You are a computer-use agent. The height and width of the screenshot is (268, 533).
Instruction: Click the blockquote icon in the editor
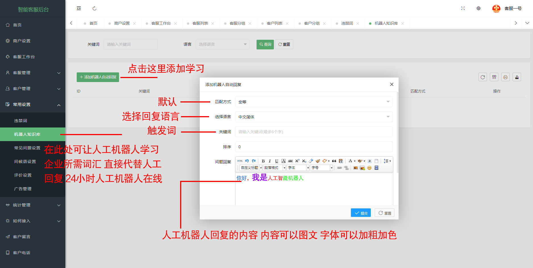pos(334,161)
